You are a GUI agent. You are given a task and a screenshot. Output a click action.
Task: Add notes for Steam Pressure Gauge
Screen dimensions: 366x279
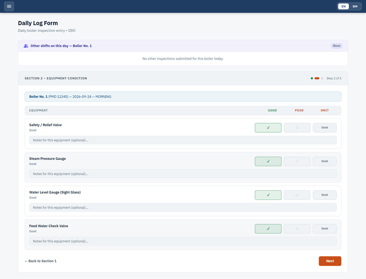coord(183,174)
